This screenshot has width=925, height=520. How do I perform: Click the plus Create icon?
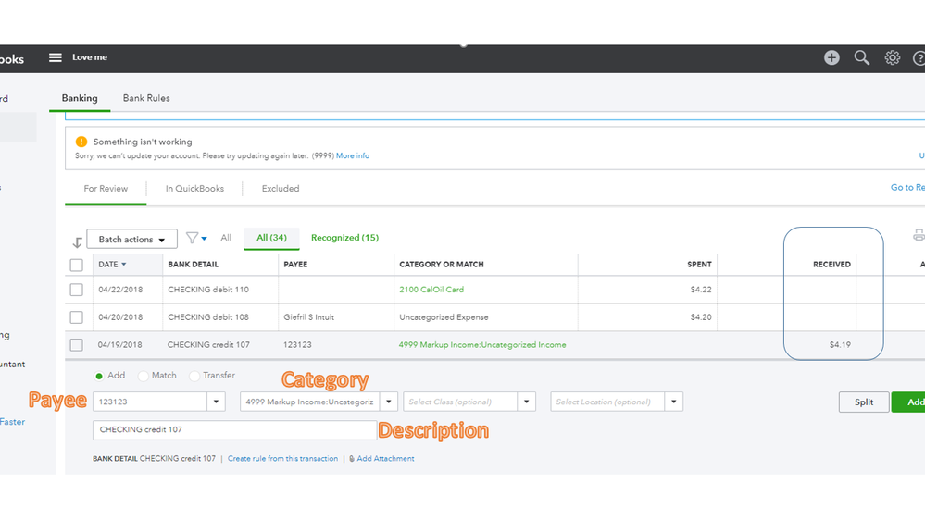point(831,57)
